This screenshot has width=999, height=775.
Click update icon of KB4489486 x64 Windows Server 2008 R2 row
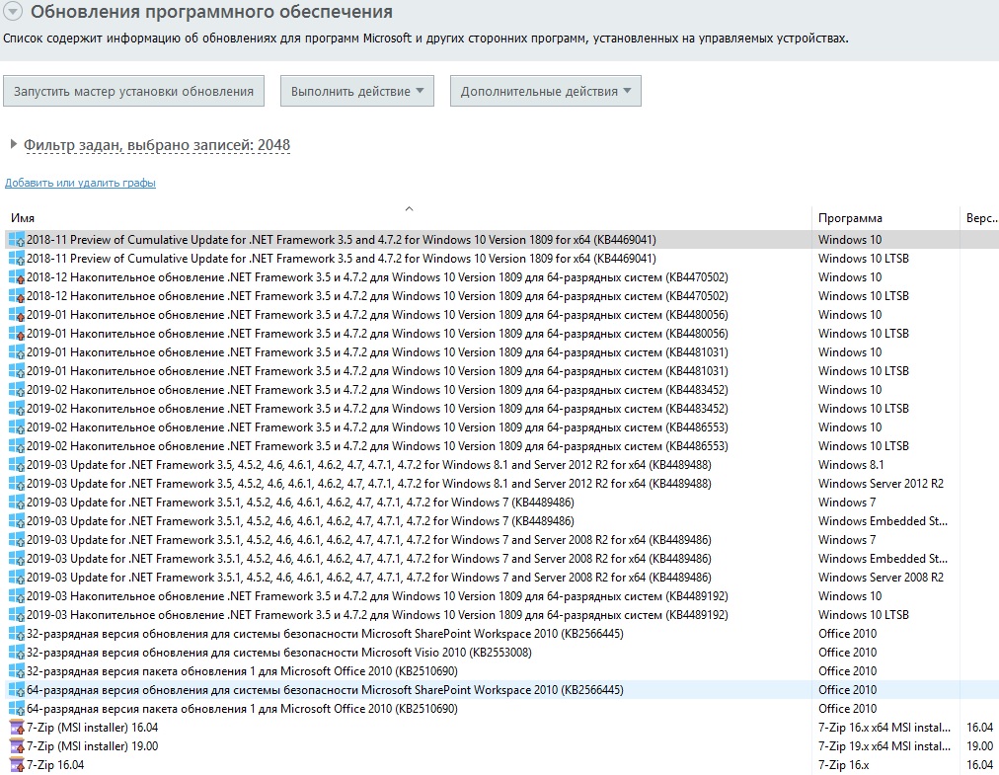click(17, 578)
